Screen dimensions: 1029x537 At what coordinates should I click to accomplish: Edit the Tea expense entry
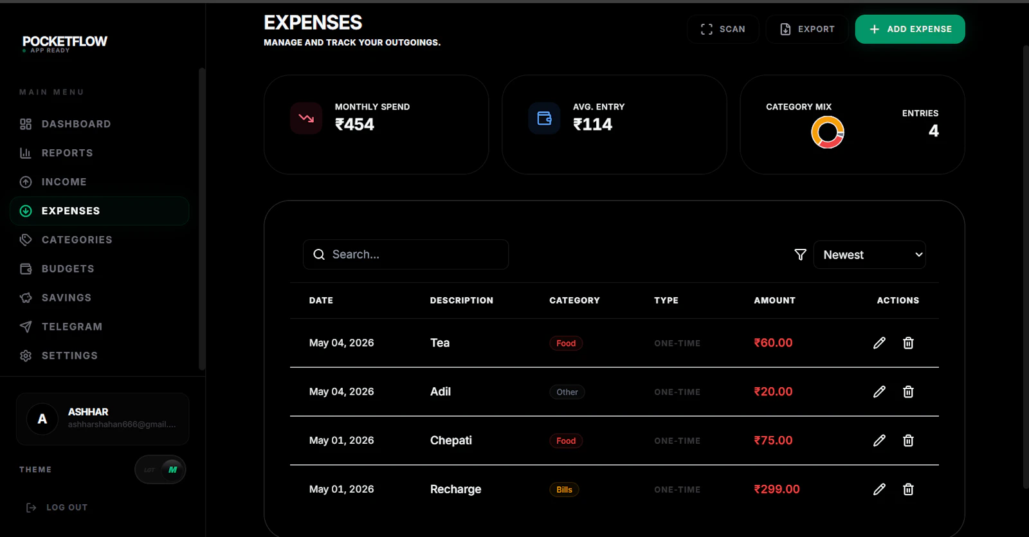click(x=879, y=343)
